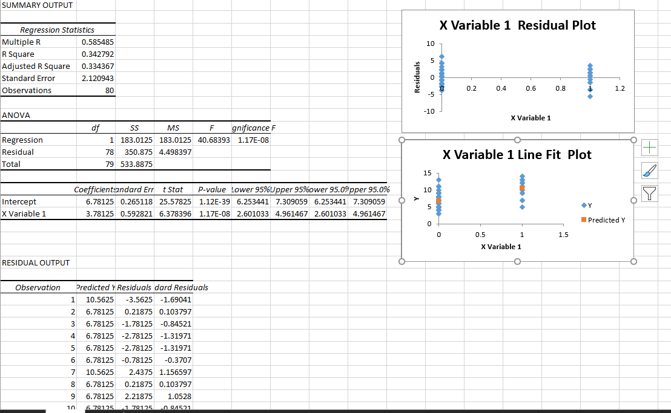Click the Significance F value 1.17E-08

[251, 140]
